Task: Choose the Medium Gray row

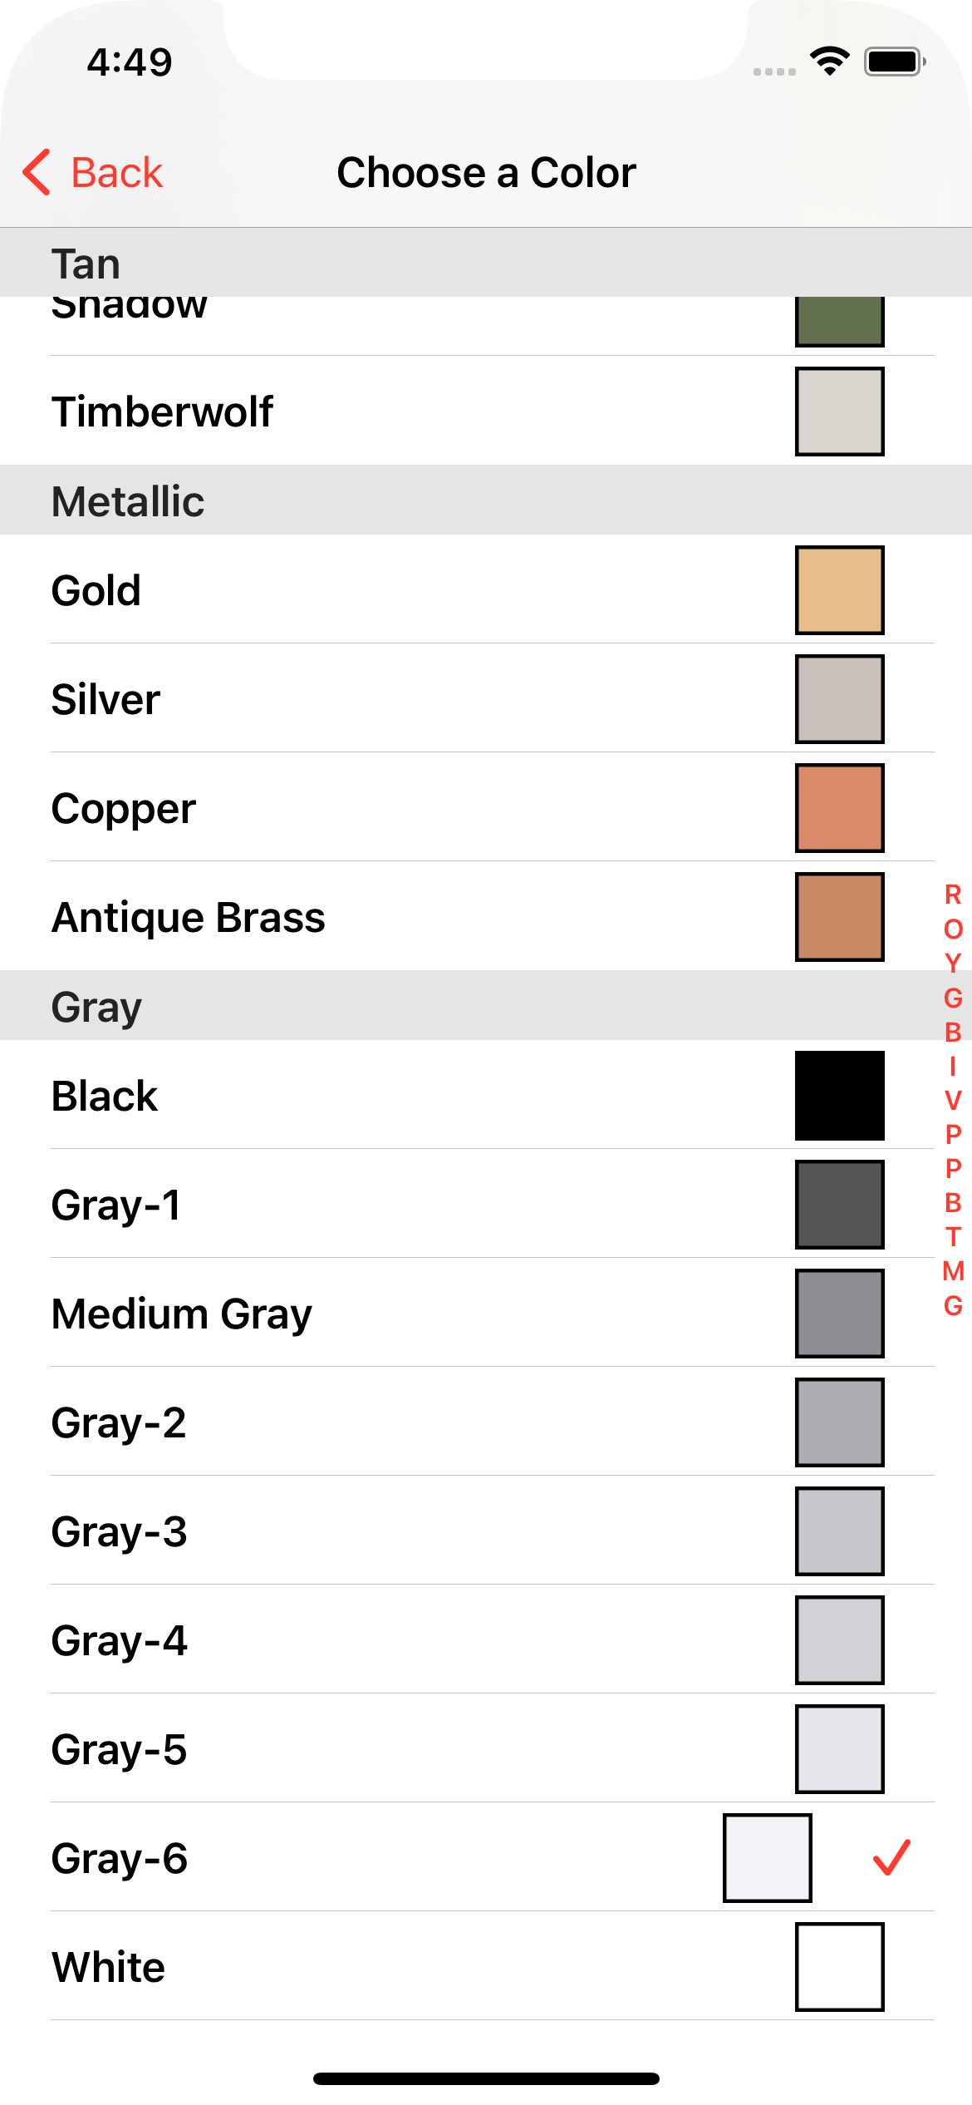Action: [x=486, y=1314]
